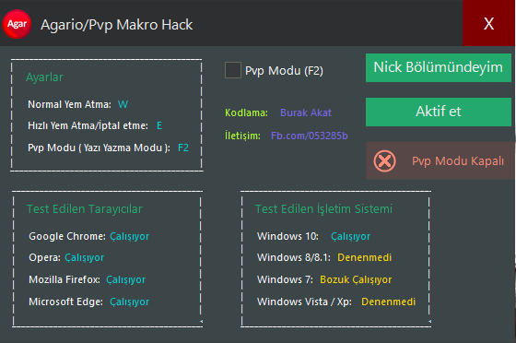Select the Ayarlar section heading

44,77
